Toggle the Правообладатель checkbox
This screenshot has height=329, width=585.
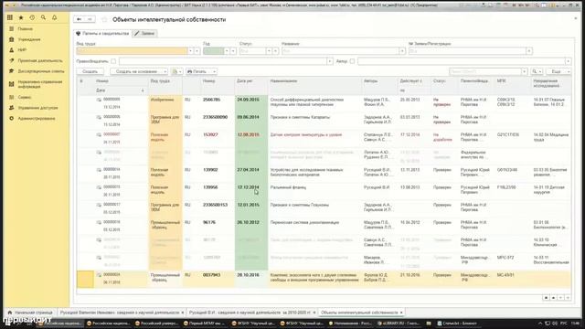pyautogui.click(x=113, y=61)
